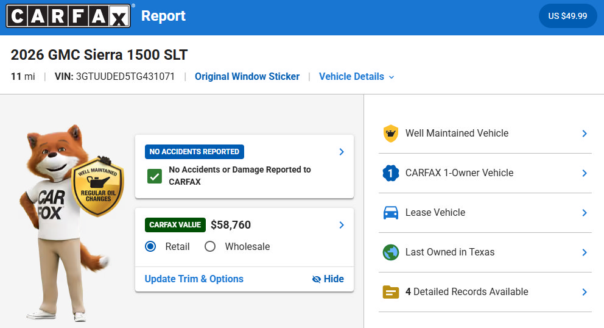Click the 2026 GMC Sierra 1500 SLT title

pyautogui.click(x=99, y=55)
